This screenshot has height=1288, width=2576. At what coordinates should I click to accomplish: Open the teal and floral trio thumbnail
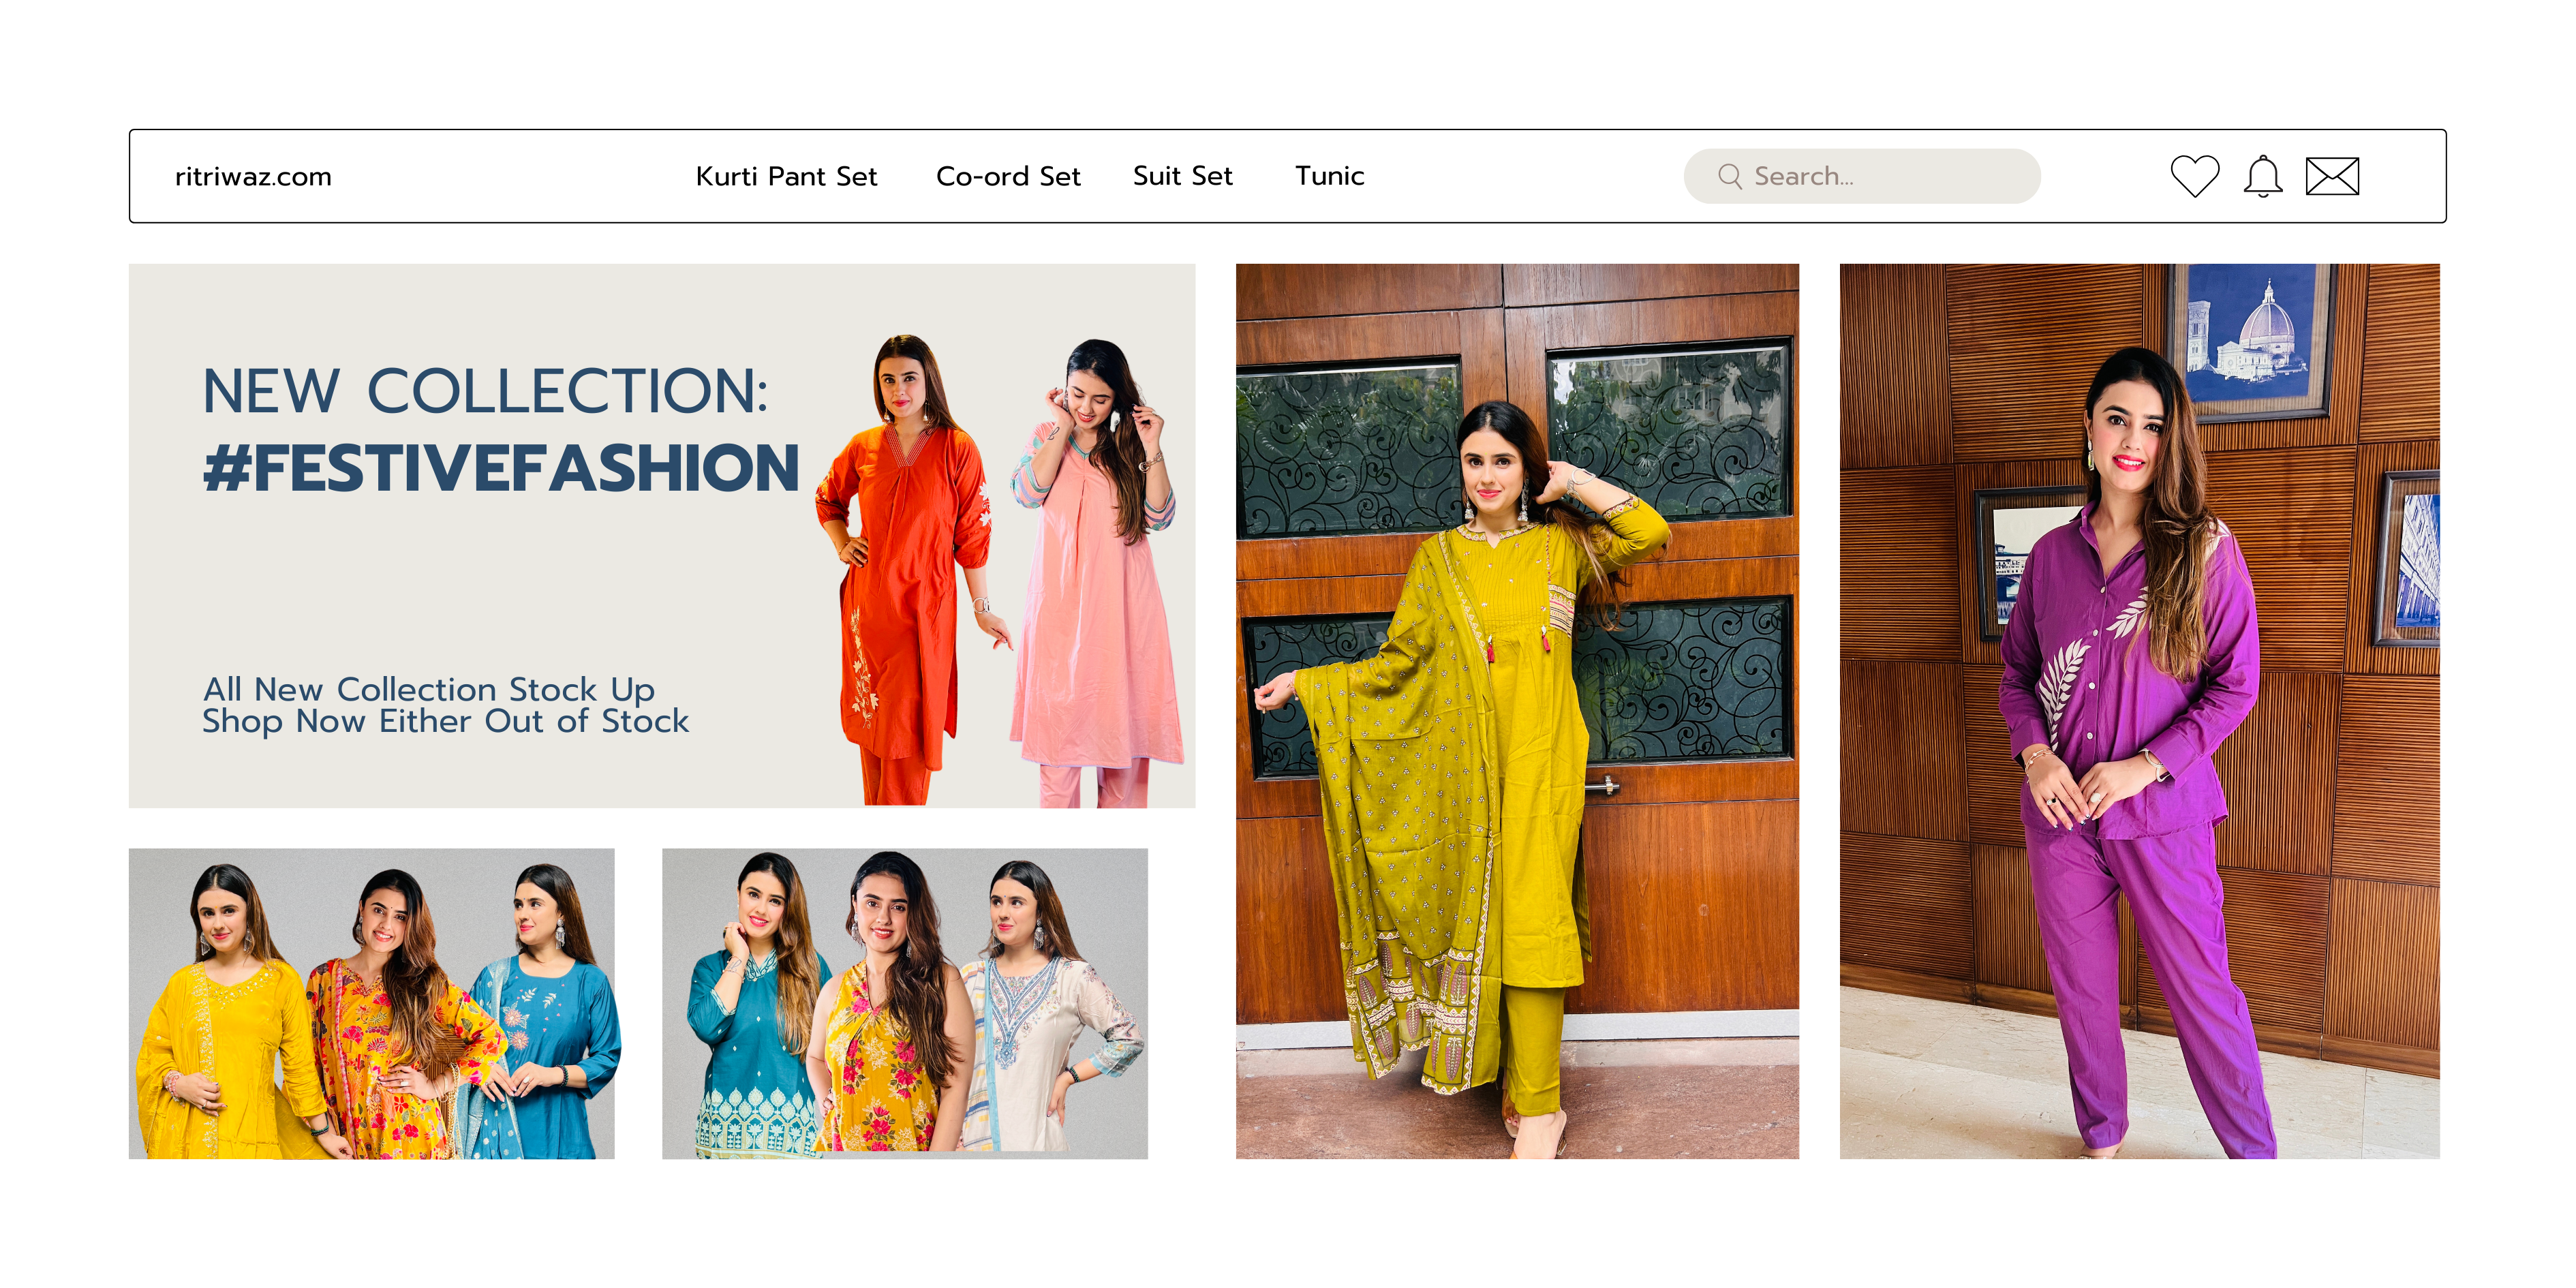905,1004
